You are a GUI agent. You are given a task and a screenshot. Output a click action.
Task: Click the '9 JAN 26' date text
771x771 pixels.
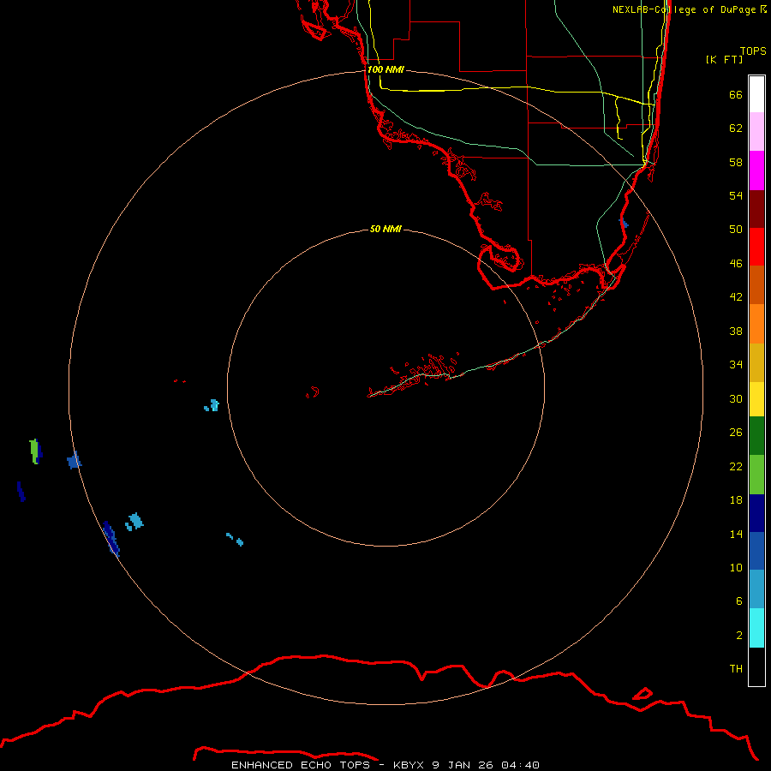click(x=463, y=765)
